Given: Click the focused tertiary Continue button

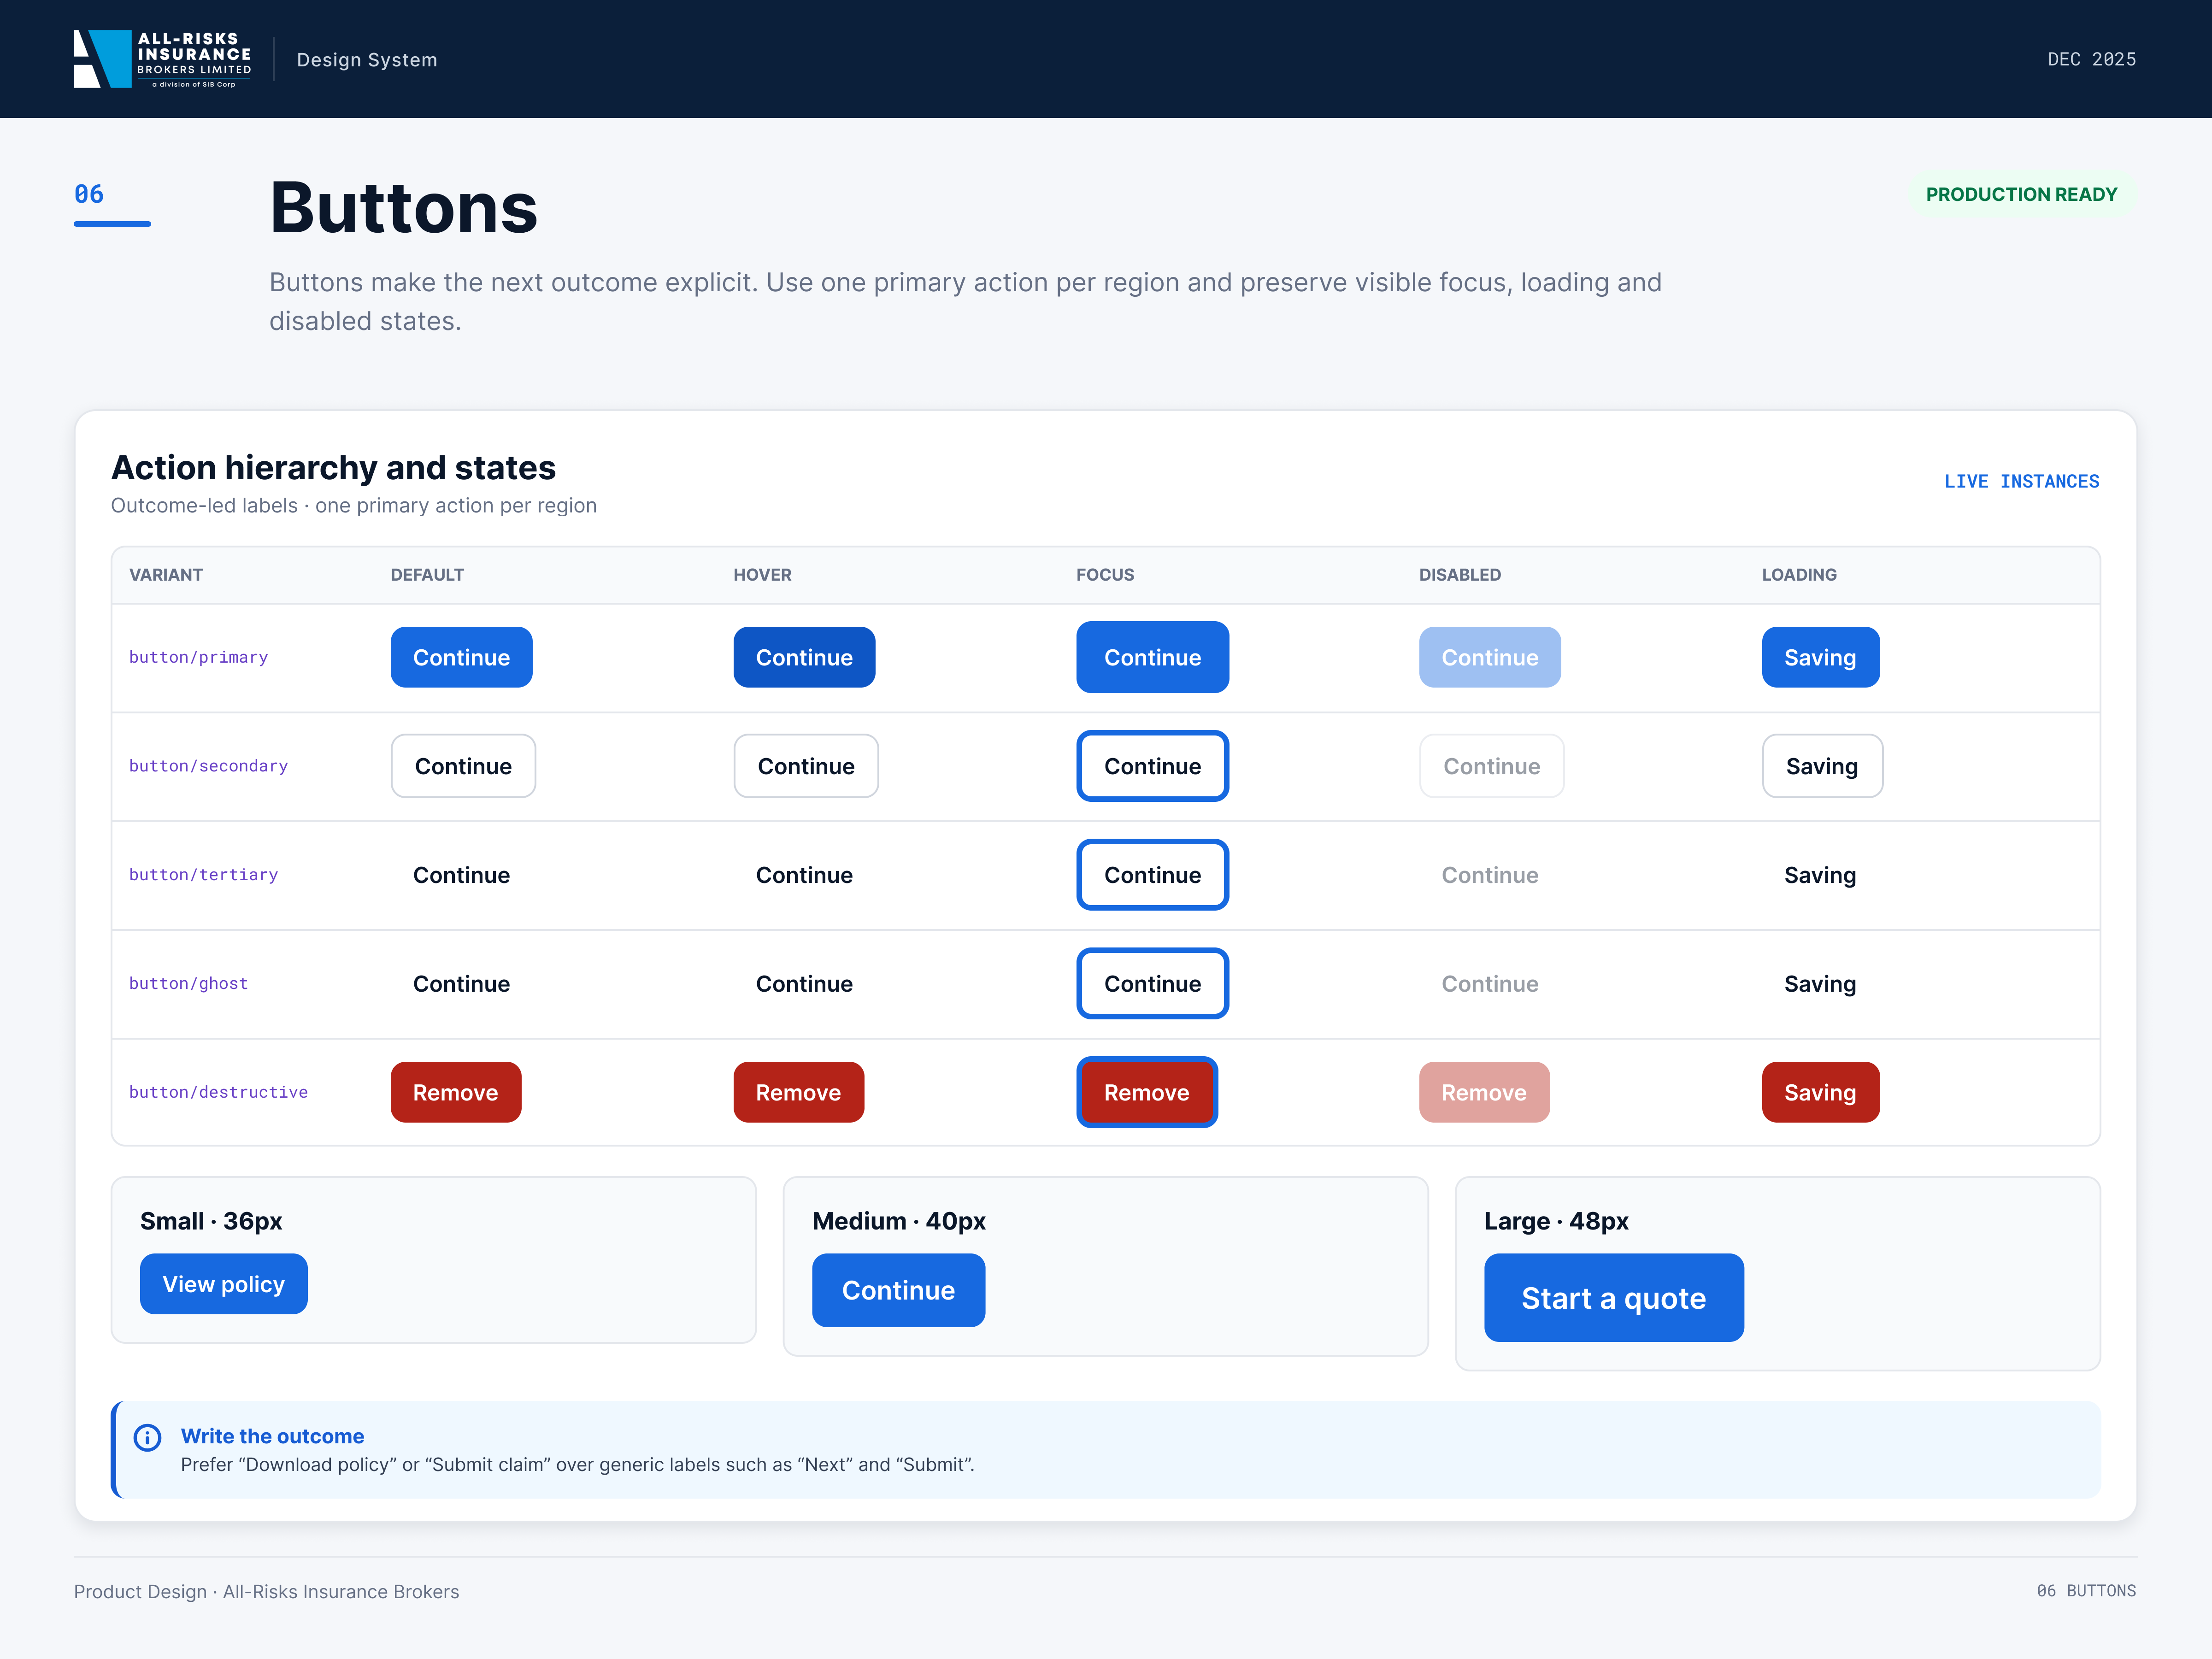Looking at the screenshot, I should [x=1152, y=875].
